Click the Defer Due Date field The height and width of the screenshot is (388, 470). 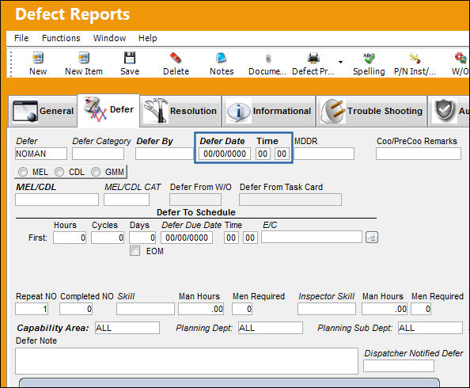(x=187, y=238)
